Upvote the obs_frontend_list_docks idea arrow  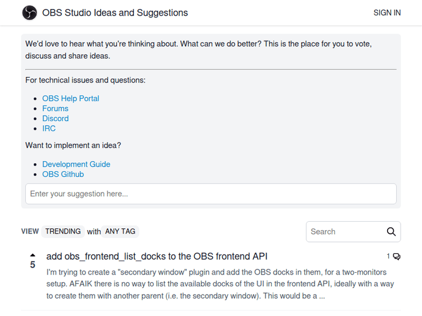coord(33,255)
